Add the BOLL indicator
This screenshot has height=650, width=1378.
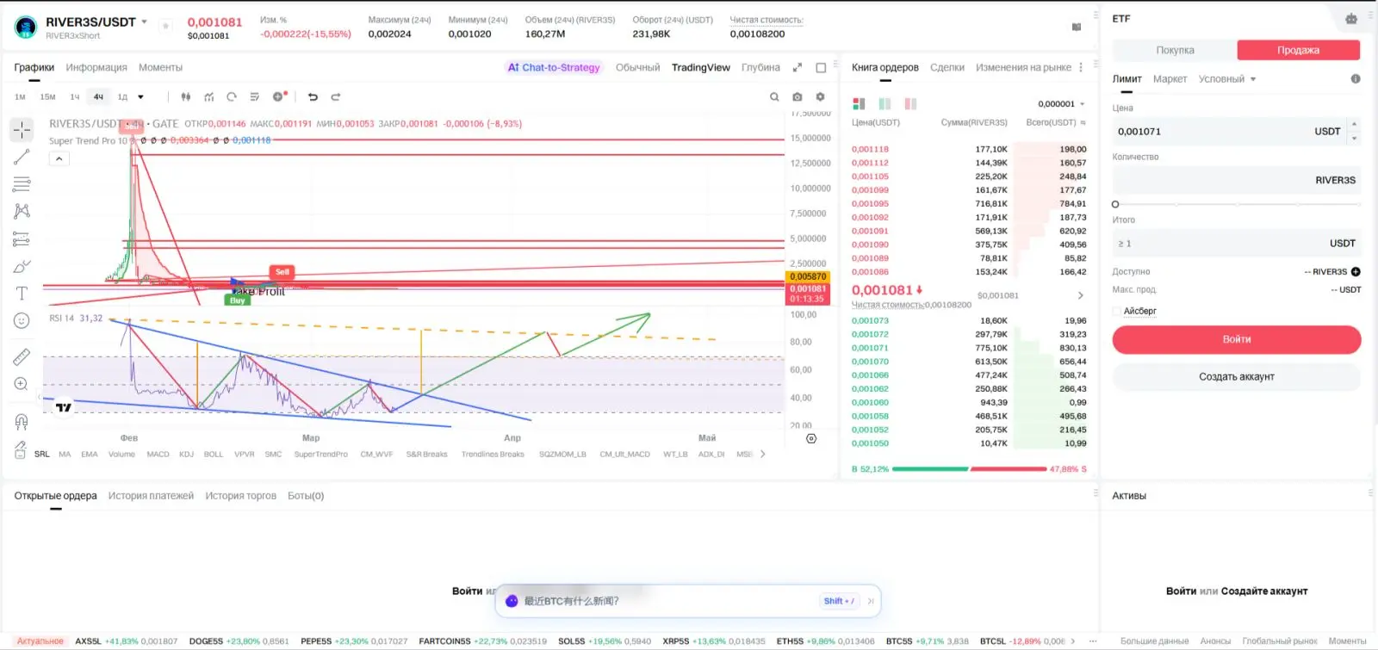point(214,455)
